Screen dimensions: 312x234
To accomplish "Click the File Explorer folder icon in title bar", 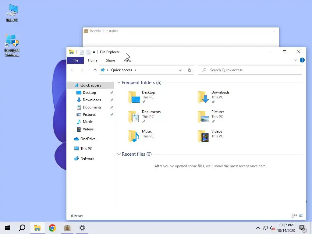I will pos(72,52).
